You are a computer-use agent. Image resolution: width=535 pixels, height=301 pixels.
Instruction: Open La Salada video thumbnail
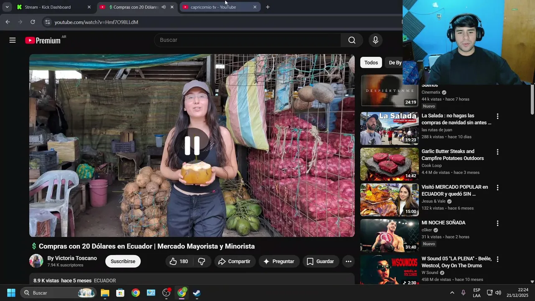389,128
